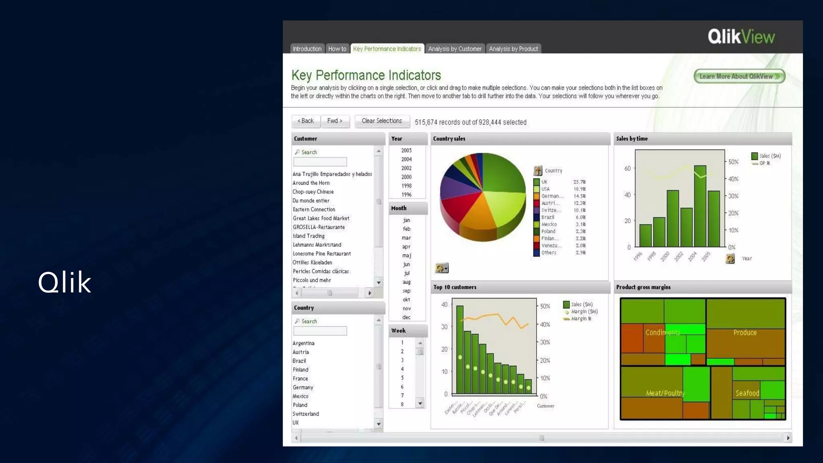Viewport: 823px width, 463px height.
Task: Click Country list scroll-up arrow
Action: 379,320
